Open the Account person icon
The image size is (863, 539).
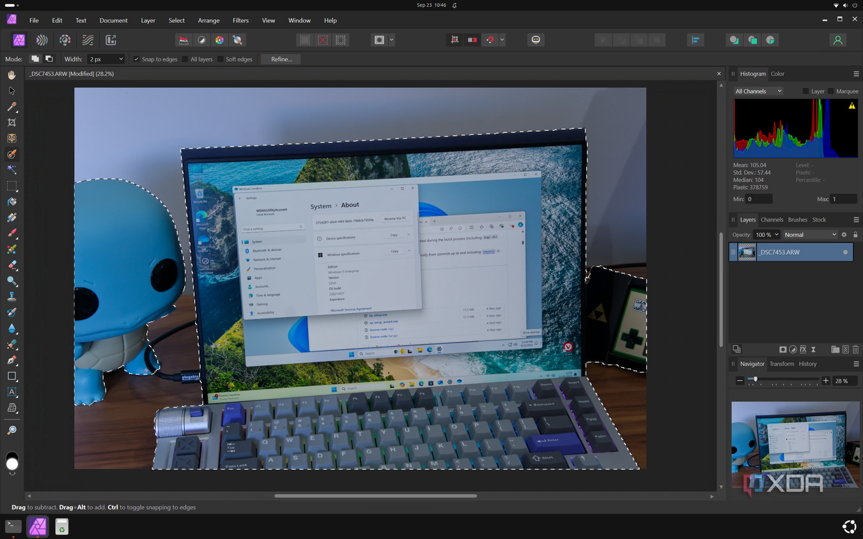(x=837, y=40)
